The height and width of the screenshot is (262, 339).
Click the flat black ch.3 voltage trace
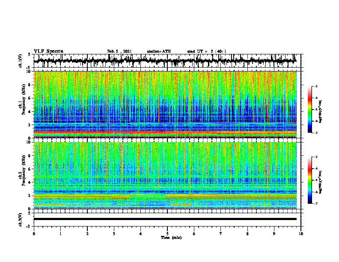pyautogui.click(x=165, y=219)
